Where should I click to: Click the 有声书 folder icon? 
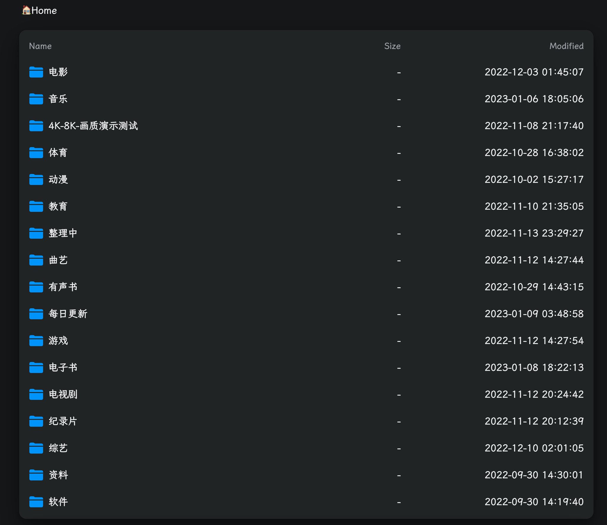click(x=36, y=287)
